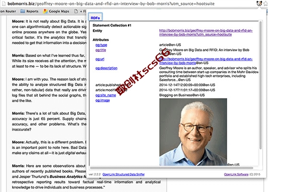Open the og:site_name attribute link
307x192 pixels.
coord(106,95)
